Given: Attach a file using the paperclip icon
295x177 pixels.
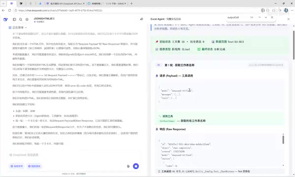Looking at the screenshot, I should (128, 166).
